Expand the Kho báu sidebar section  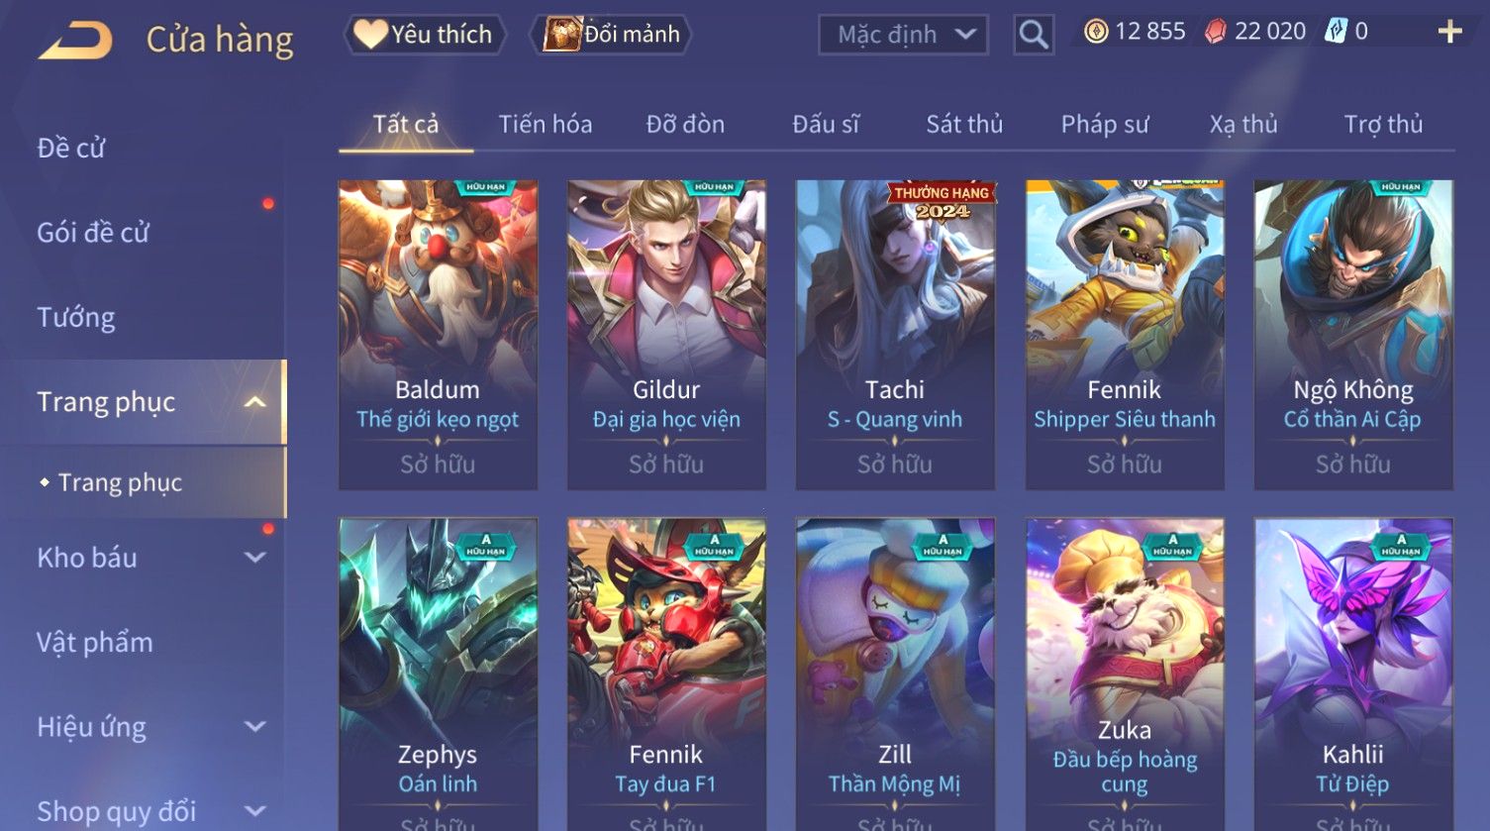pyautogui.click(x=254, y=558)
